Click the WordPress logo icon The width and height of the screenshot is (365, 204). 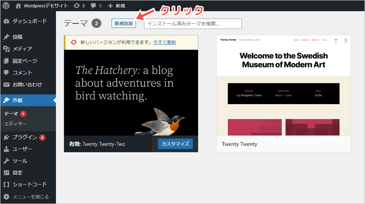coord(6,7)
